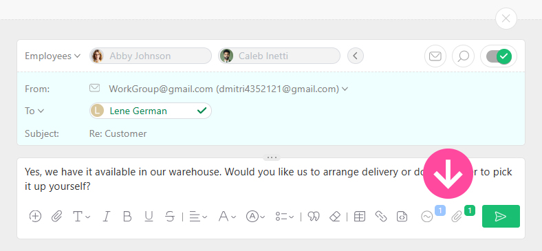The image size is (542, 251).
Task: Insert a quote block
Action: (x=314, y=217)
